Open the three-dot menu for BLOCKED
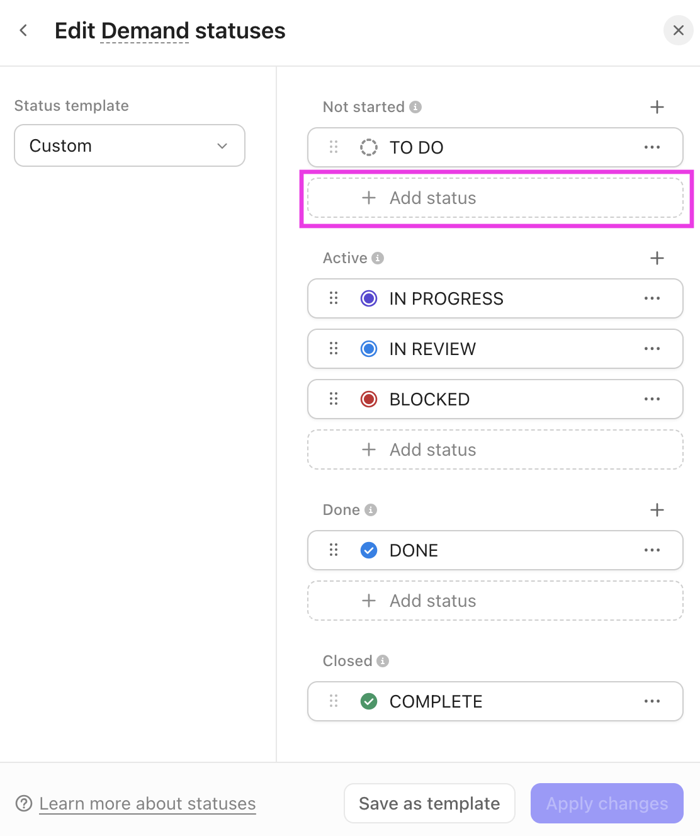This screenshot has height=836, width=700. [x=652, y=399]
